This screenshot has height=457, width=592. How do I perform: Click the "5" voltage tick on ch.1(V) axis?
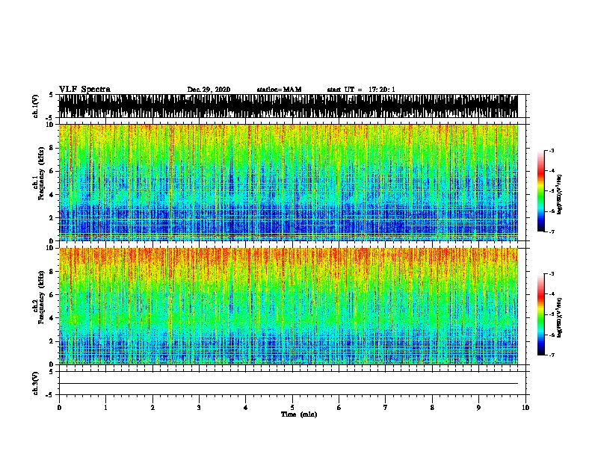click(52, 95)
